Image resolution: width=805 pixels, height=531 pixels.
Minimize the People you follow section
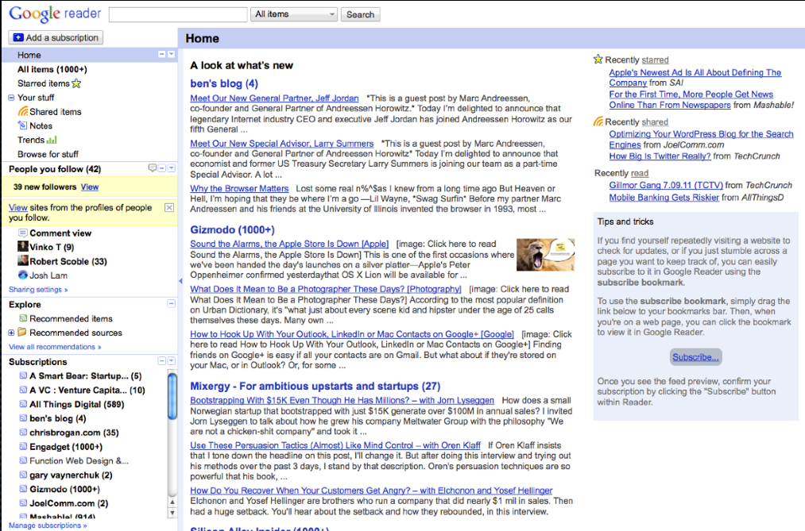162,168
